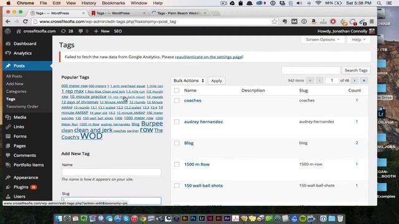Click the Spotlight search icon
Screen dimensions: 399x224
(x=379, y=3)
